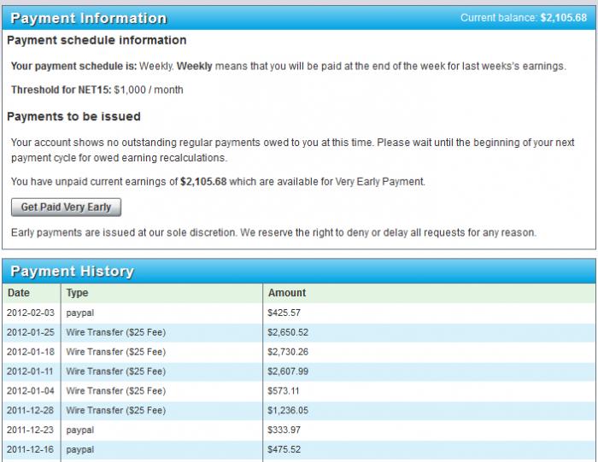Click the $573.11 amount cell
598x462 pixels.
point(284,391)
